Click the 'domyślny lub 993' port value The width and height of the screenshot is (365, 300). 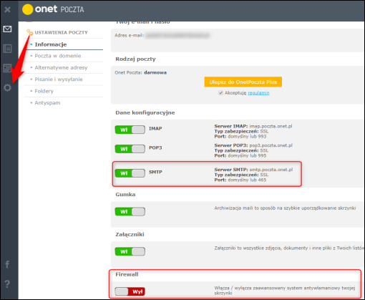[x=247, y=137]
